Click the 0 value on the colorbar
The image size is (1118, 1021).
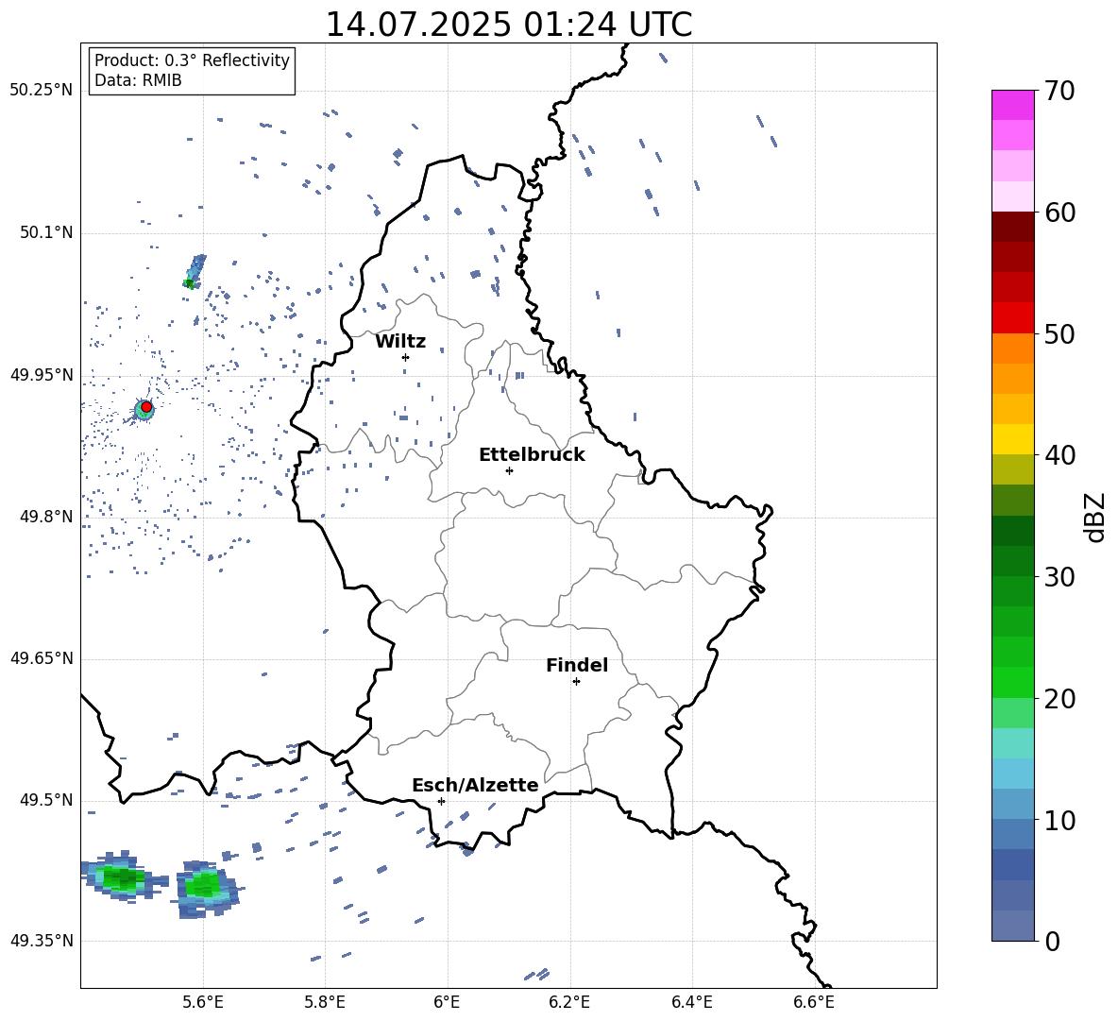[1052, 941]
